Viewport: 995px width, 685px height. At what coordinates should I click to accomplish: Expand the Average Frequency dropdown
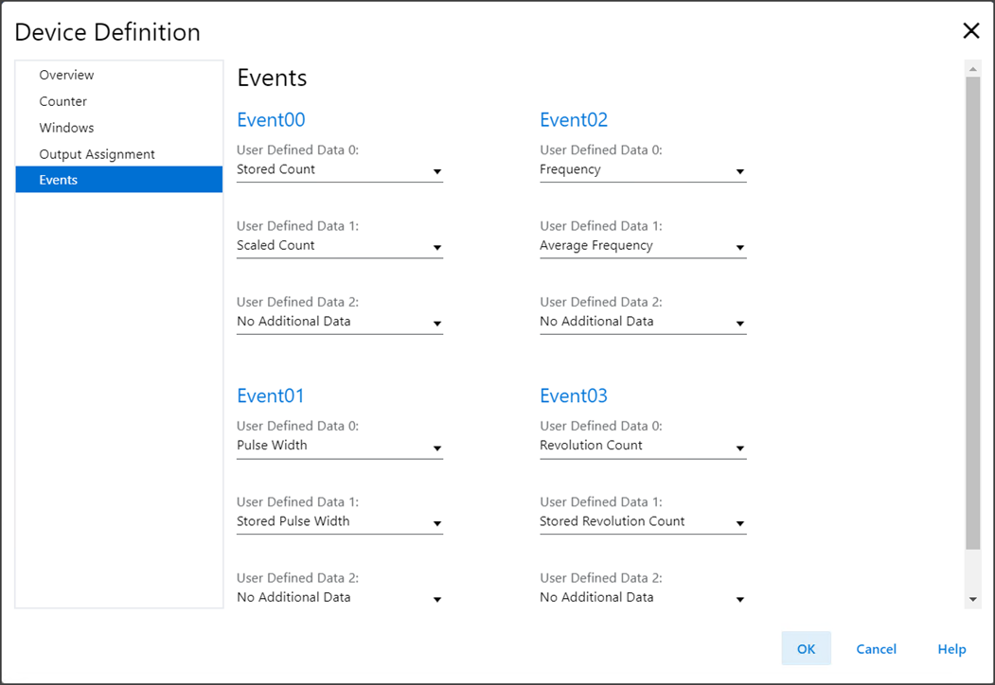(642, 246)
